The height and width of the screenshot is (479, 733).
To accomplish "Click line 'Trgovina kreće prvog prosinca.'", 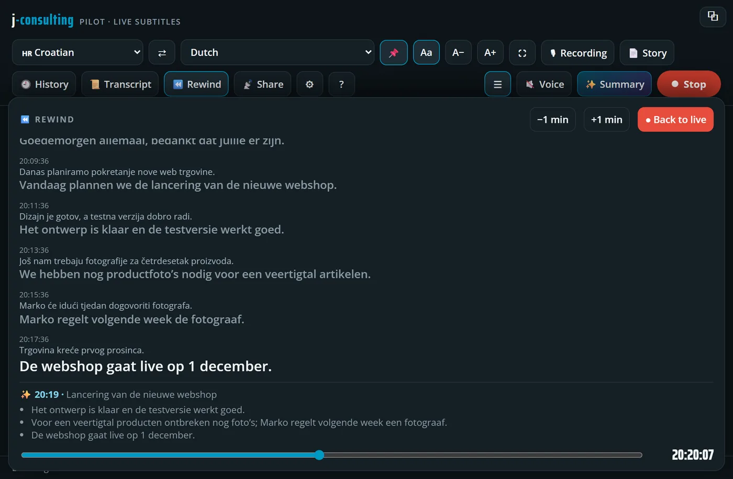I will (x=82, y=350).
